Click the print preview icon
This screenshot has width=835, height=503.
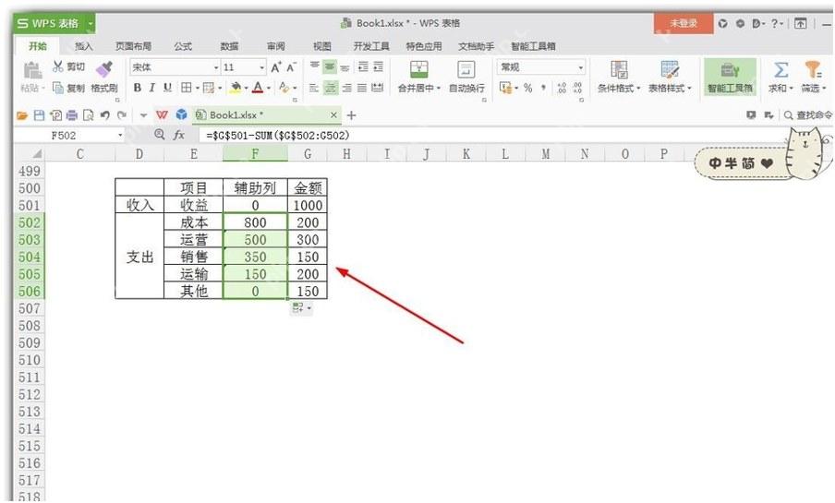88,115
